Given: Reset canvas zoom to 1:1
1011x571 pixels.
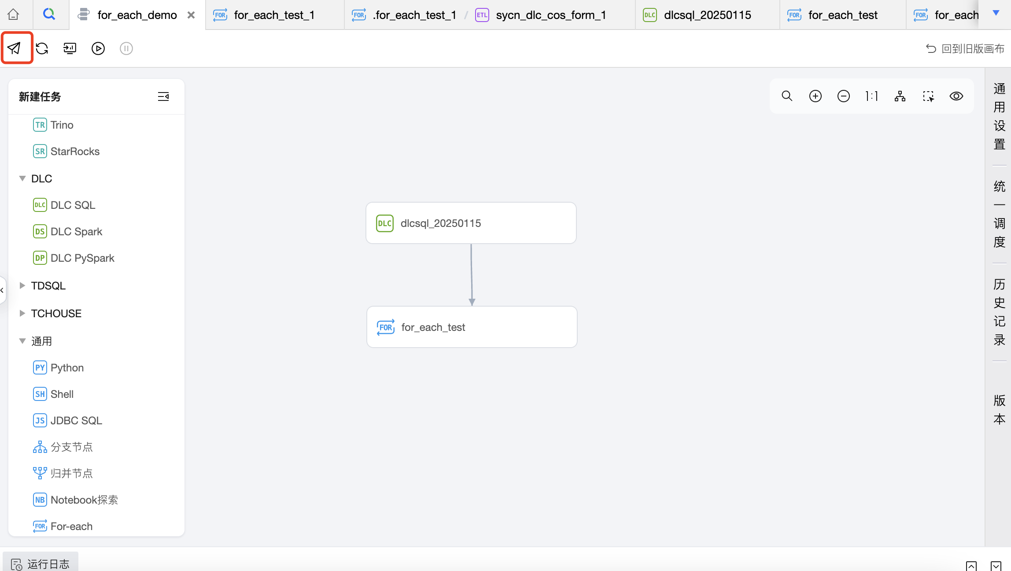Looking at the screenshot, I should [x=871, y=96].
